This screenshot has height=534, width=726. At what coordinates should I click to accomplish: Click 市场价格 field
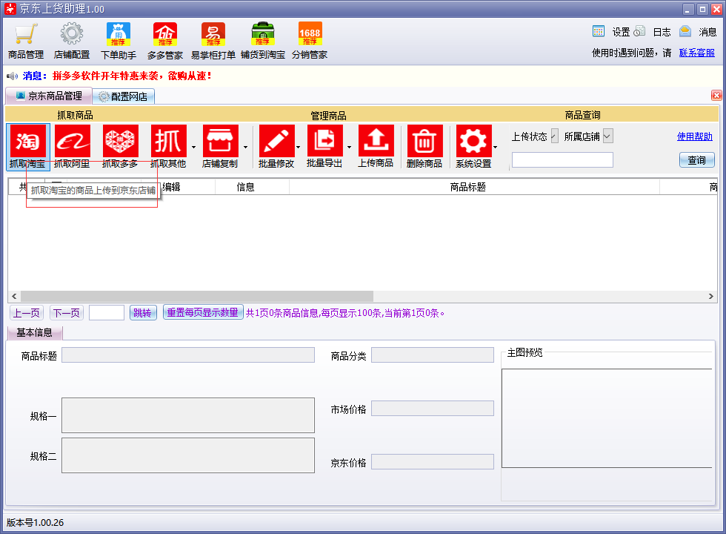coord(433,409)
